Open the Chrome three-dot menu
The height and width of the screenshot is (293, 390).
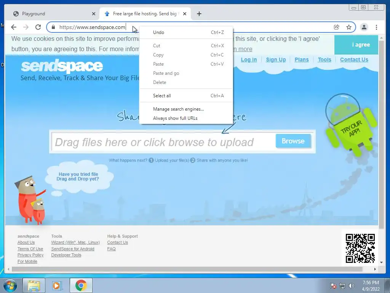point(376,27)
